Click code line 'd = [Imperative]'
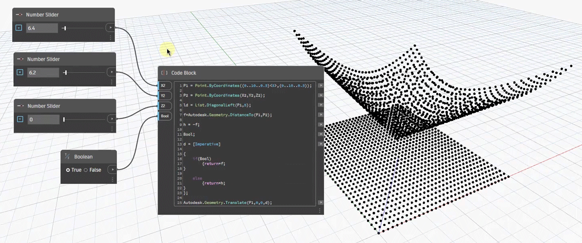The width and height of the screenshot is (582, 243). coord(201,143)
